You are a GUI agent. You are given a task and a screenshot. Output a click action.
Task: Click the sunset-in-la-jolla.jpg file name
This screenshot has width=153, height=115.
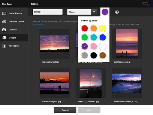click(x=51, y=102)
